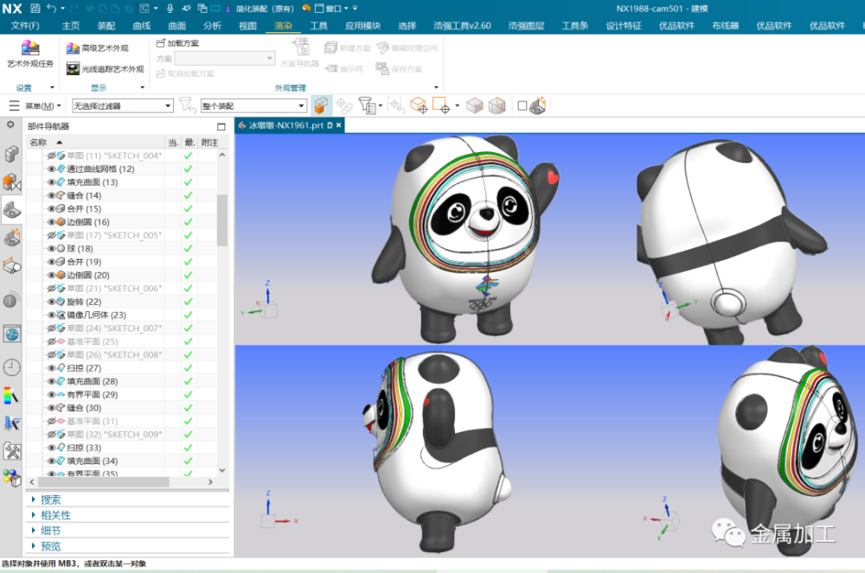The width and height of the screenshot is (865, 573).
Task: Toggle eye icon for 边倒圆 (16)
Action: pyautogui.click(x=51, y=222)
